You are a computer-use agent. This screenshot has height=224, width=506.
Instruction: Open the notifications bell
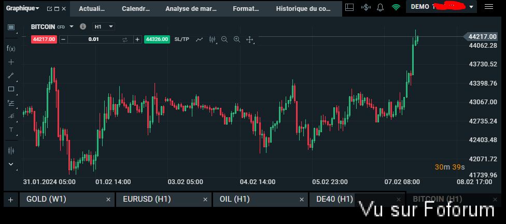(380, 7)
